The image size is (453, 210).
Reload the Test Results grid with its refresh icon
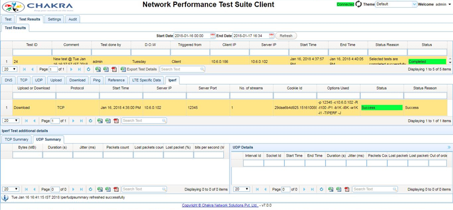pyautogui.click(x=89, y=69)
